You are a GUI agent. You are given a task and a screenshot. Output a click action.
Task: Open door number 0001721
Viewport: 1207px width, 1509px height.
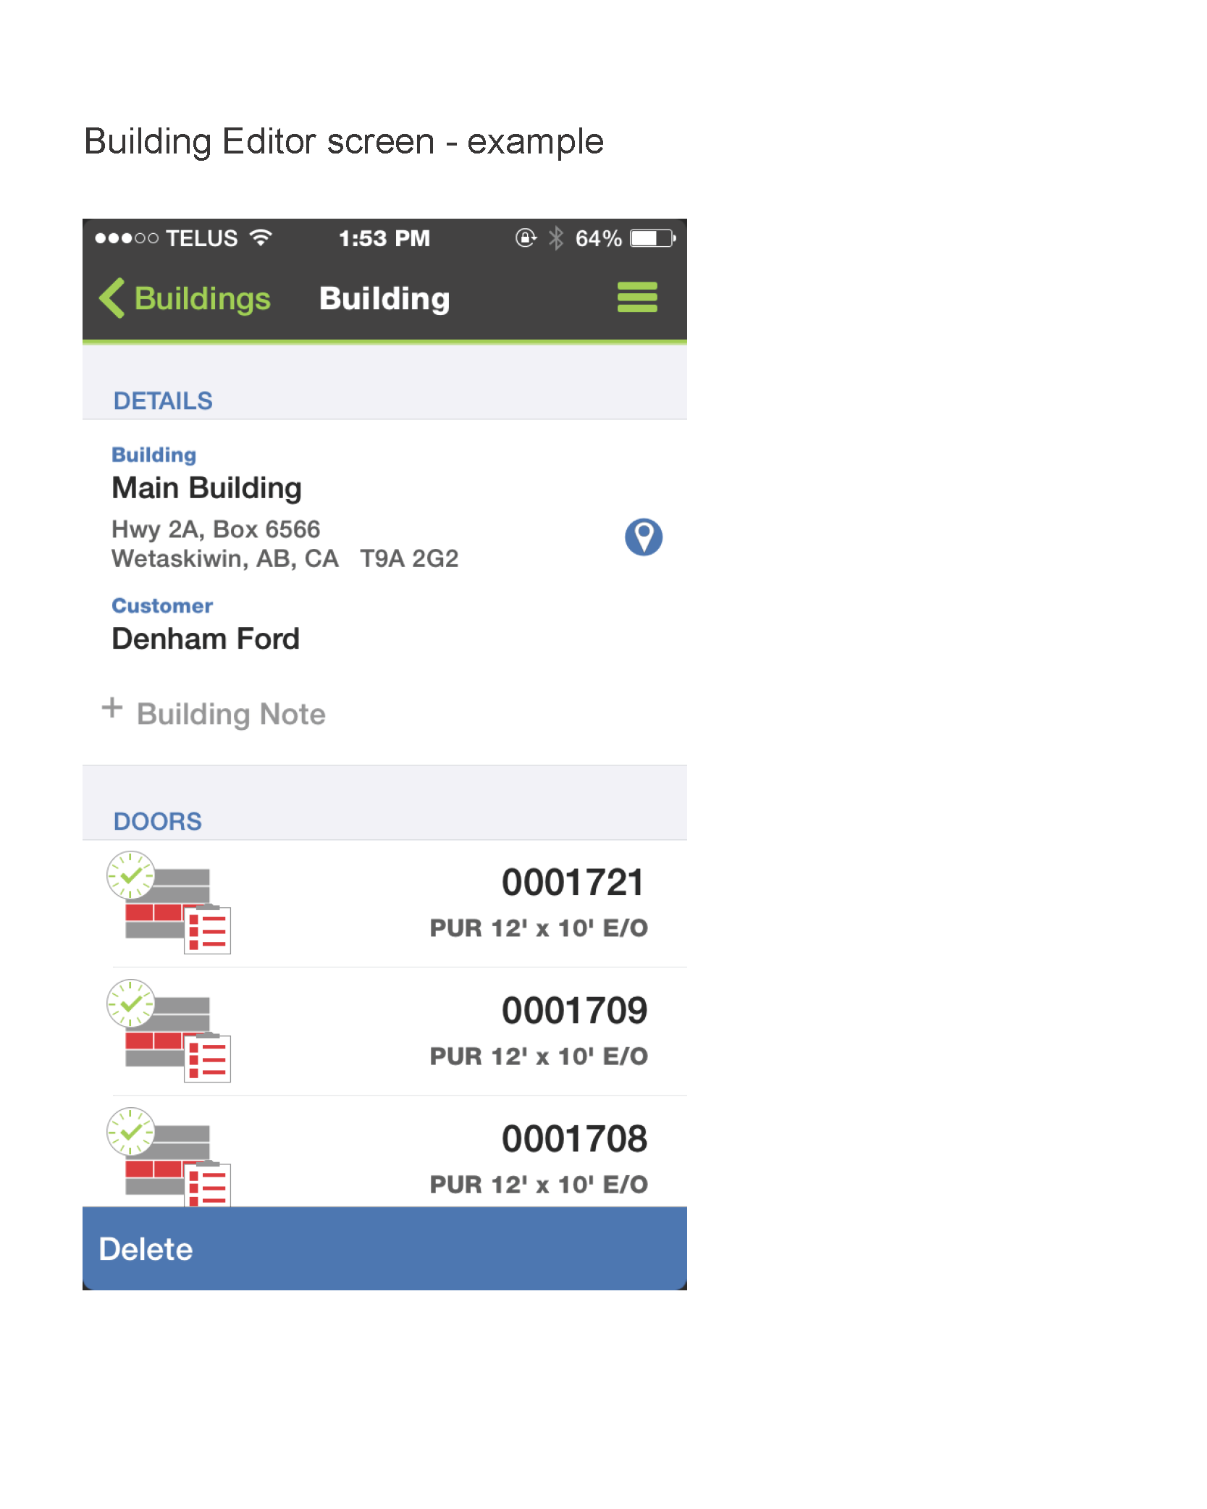pos(572,883)
